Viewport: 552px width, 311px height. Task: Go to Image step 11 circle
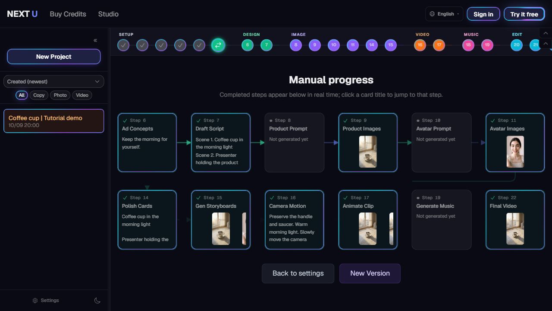[x=353, y=45]
